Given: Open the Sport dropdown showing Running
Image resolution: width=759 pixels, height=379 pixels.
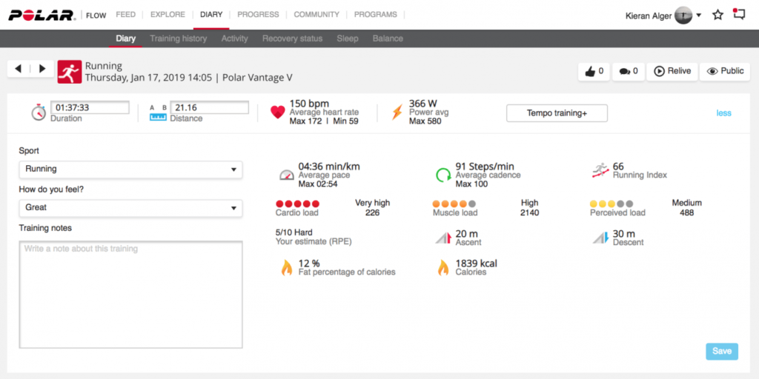Looking at the screenshot, I should [x=130, y=169].
